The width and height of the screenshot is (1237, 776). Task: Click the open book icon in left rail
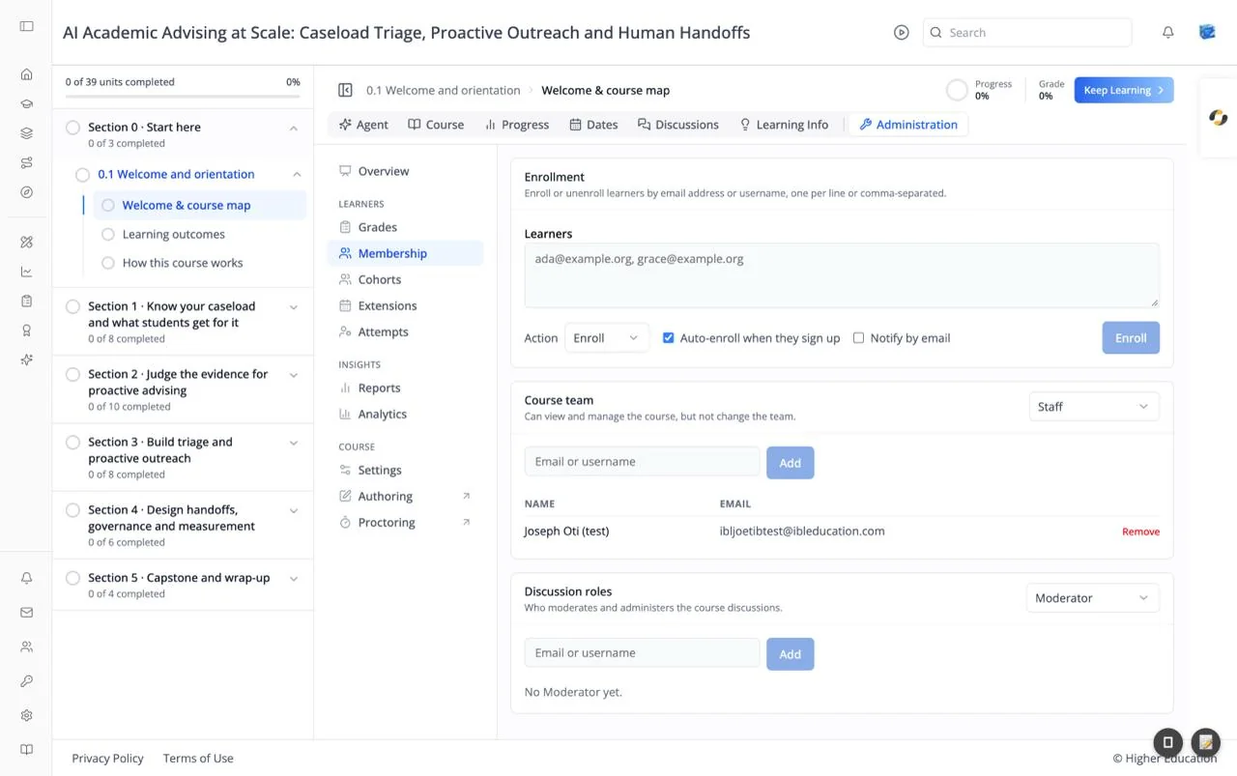[x=26, y=750]
